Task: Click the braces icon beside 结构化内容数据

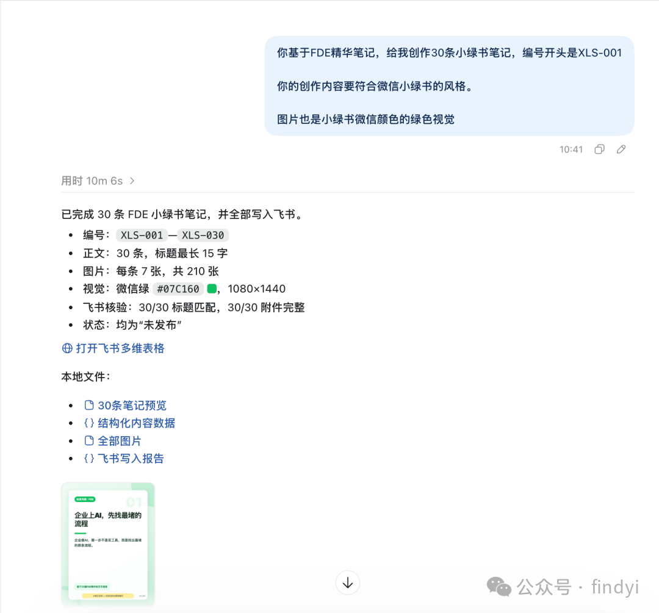Action: tap(89, 423)
